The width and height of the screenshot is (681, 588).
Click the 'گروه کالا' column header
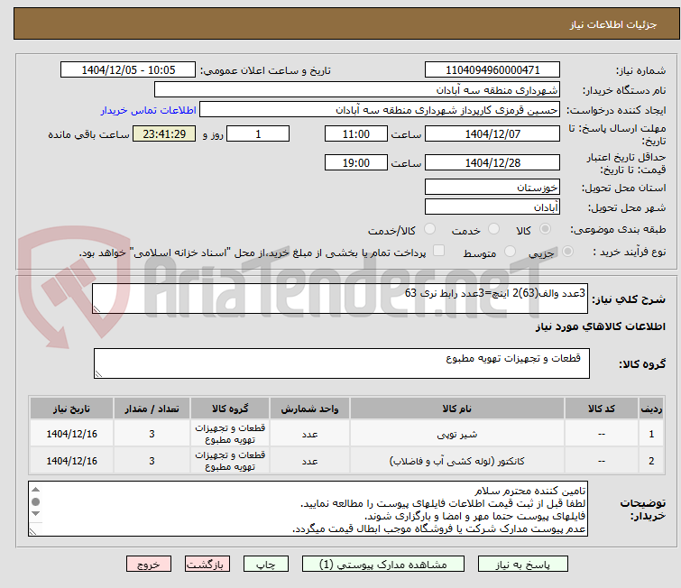(x=230, y=409)
